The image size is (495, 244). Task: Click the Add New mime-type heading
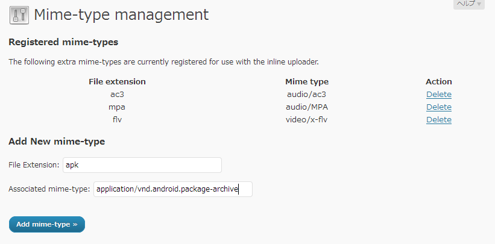click(57, 142)
